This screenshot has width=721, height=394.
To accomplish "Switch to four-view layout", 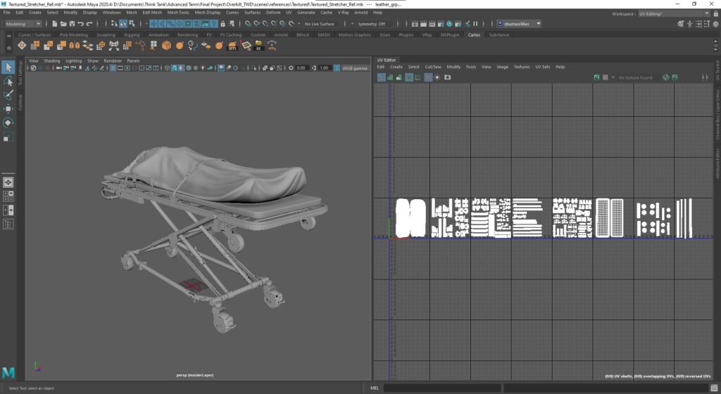I will [x=8, y=196].
